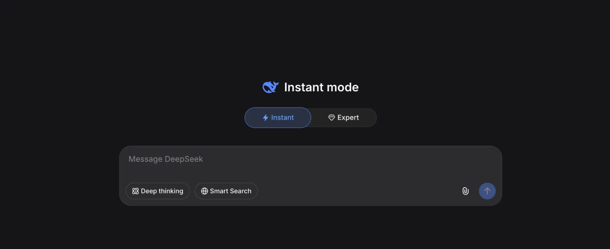Click the paperclip attachment icon
The height and width of the screenshot is (249, 610).
(x=465, y=191)
